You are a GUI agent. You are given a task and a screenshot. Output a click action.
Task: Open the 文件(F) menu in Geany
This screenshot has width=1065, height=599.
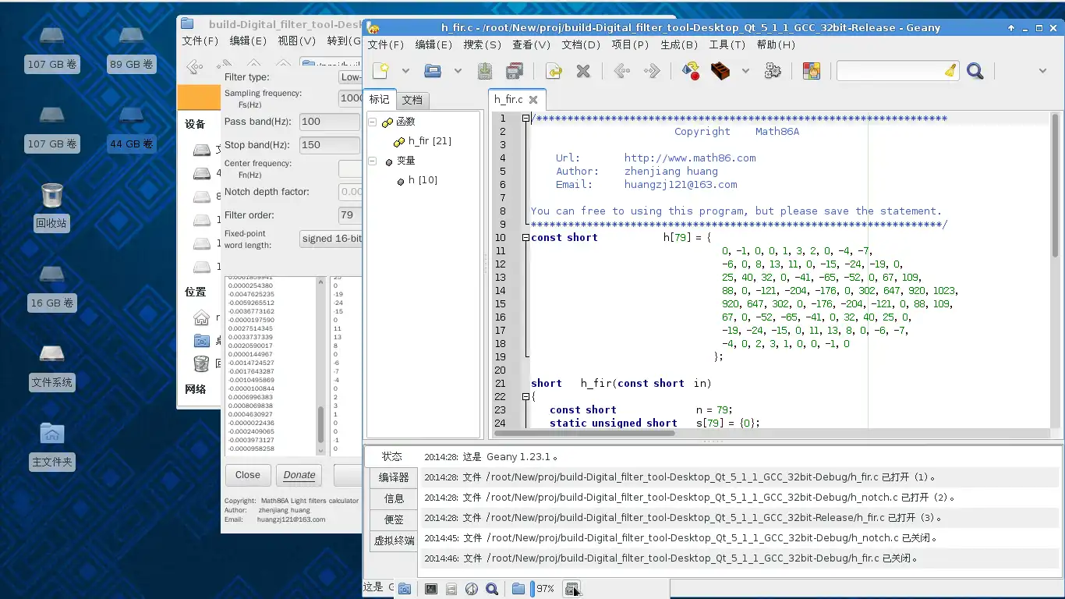point(385,44)
